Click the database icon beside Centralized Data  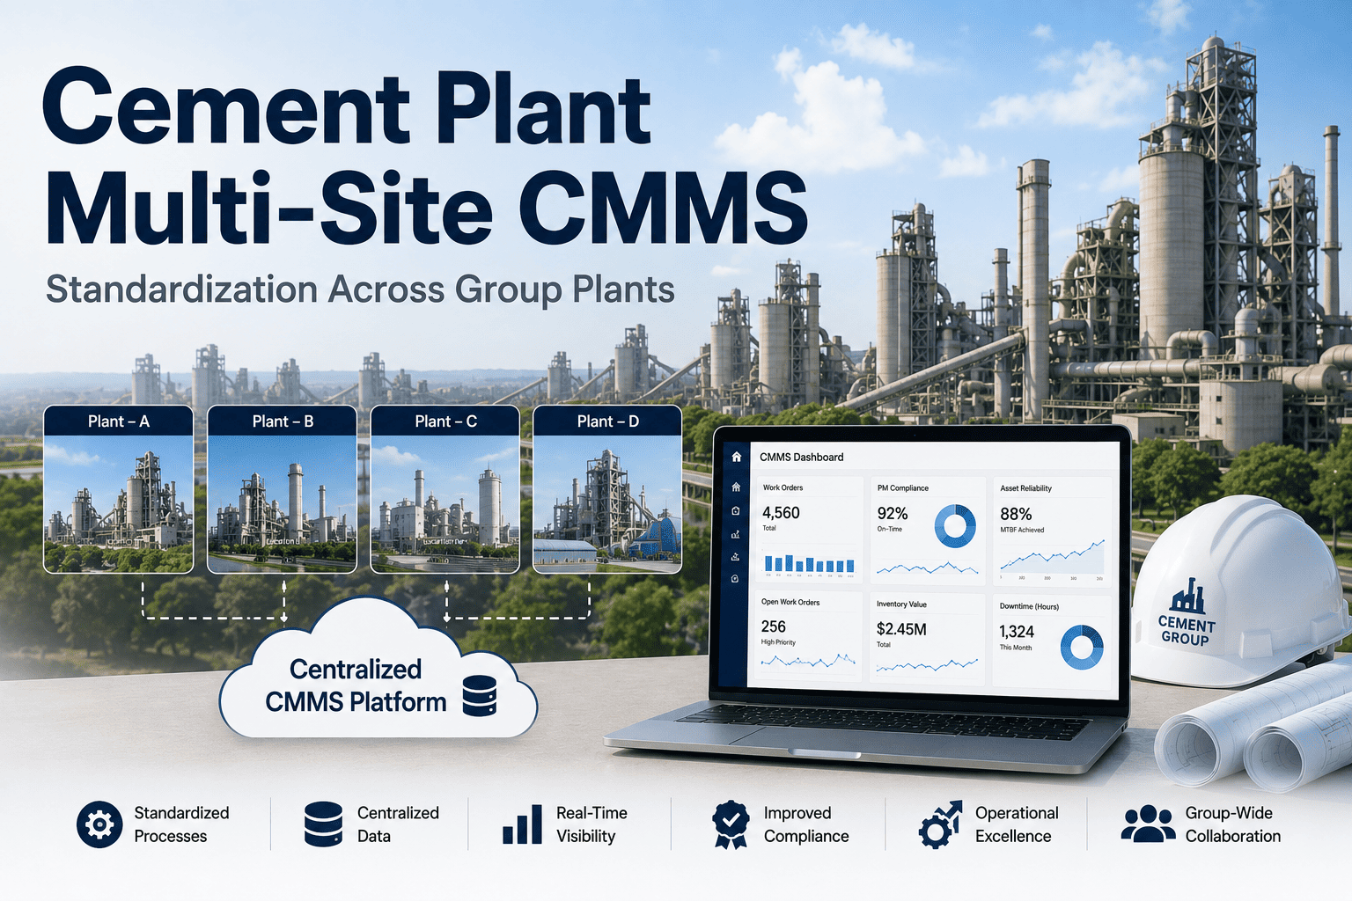coord(323,824)
